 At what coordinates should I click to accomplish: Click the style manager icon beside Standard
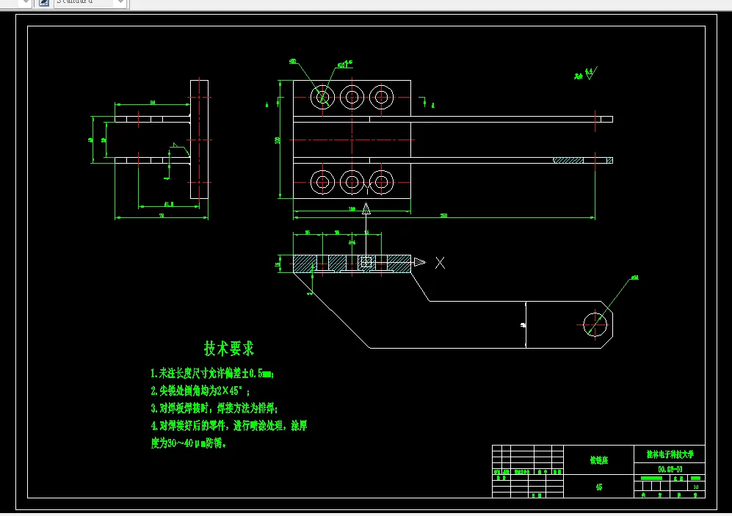[x=44, y=2]
